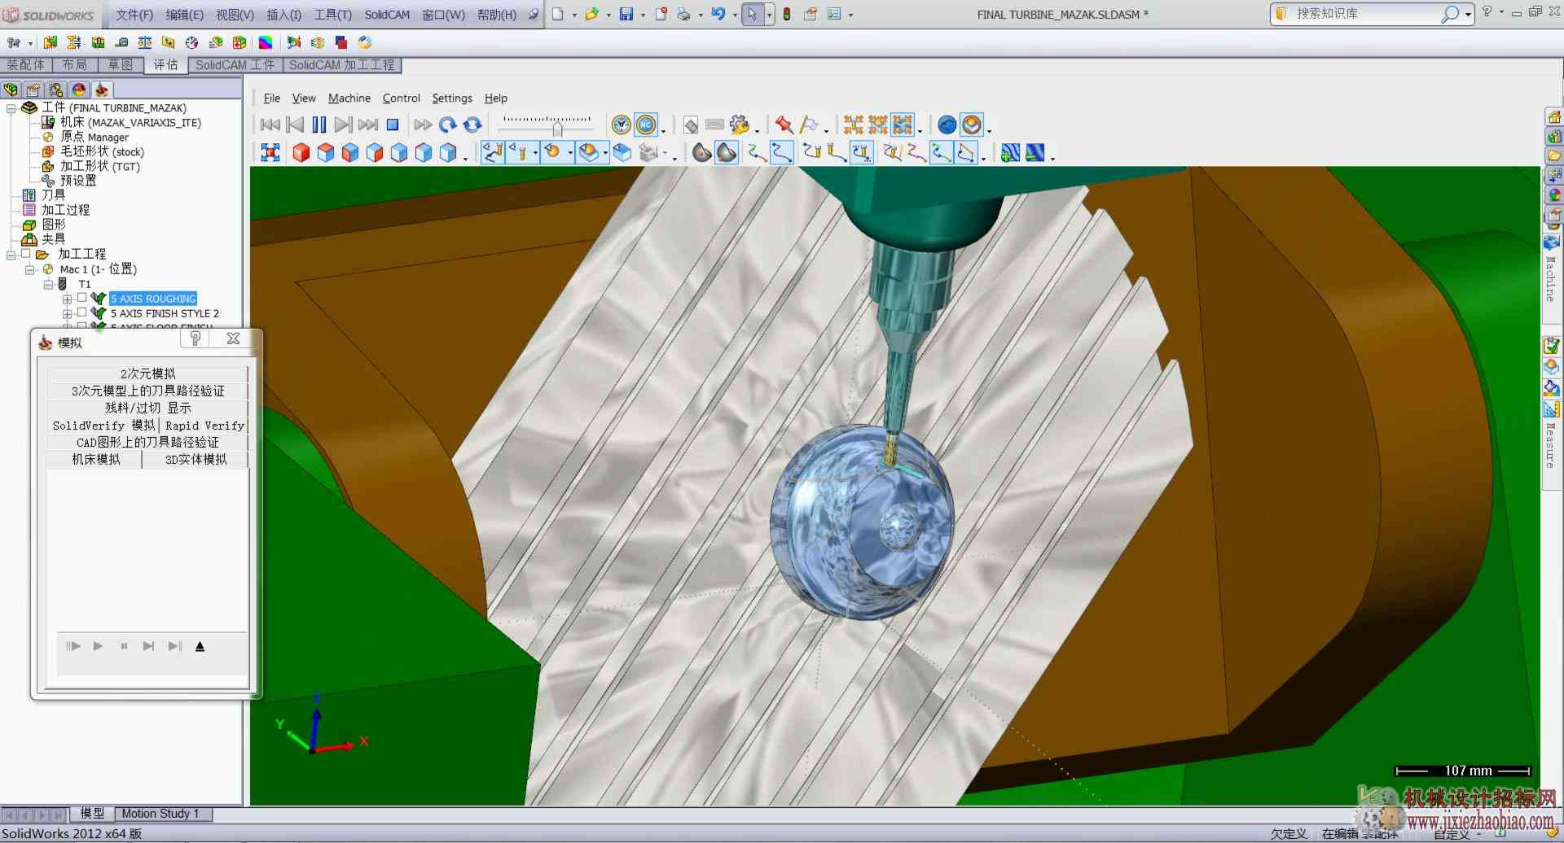Click the gears settings icon
Image resolution: width=1564 pixels, height=843 pixels.
pos(740,124)
